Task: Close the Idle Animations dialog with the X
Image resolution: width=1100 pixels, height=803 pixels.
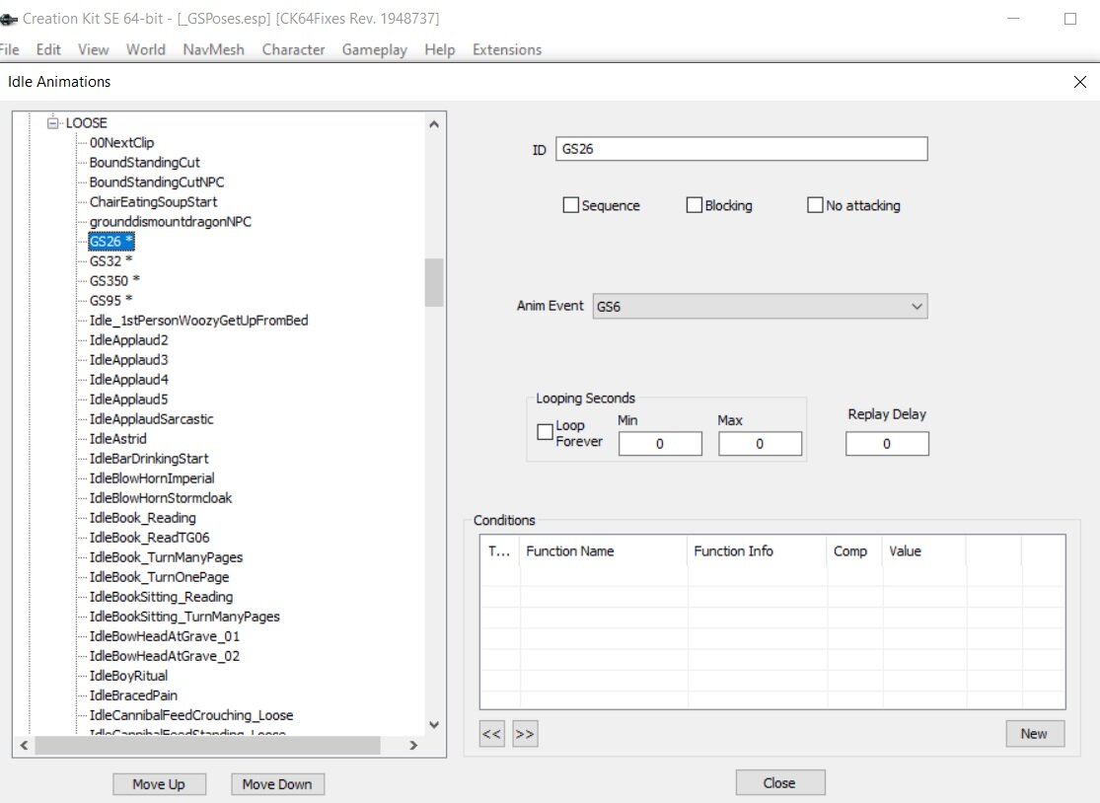Action: pos(1079,82)
